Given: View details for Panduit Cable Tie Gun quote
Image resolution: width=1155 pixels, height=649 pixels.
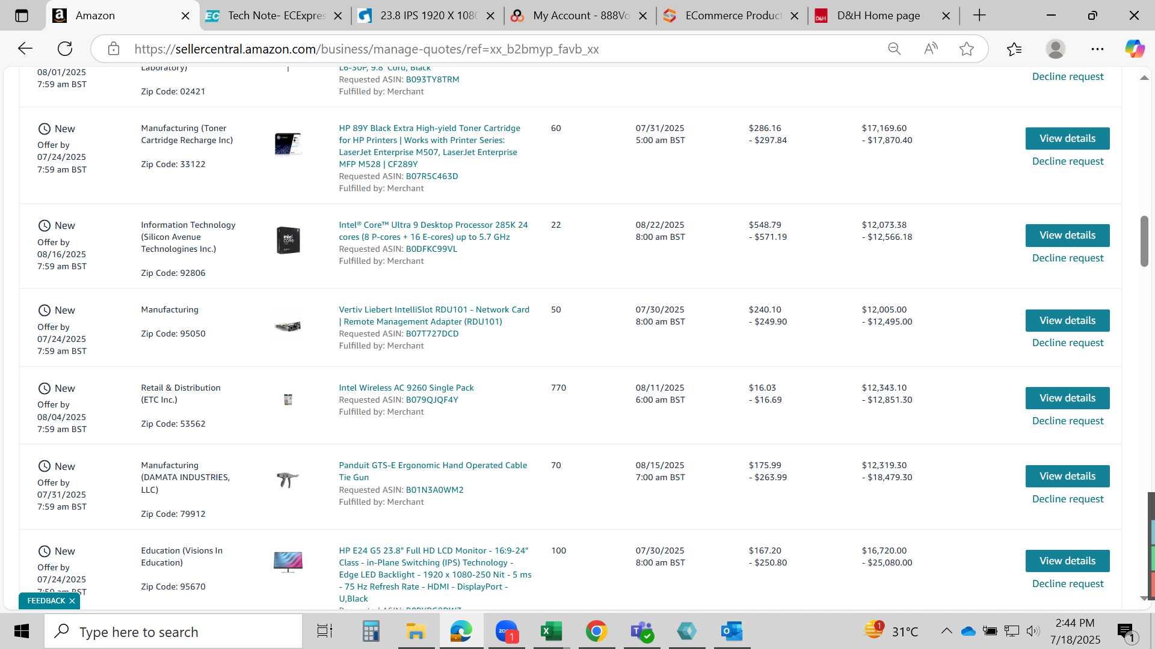Looking at the screenshot, I should [1067, 476].
